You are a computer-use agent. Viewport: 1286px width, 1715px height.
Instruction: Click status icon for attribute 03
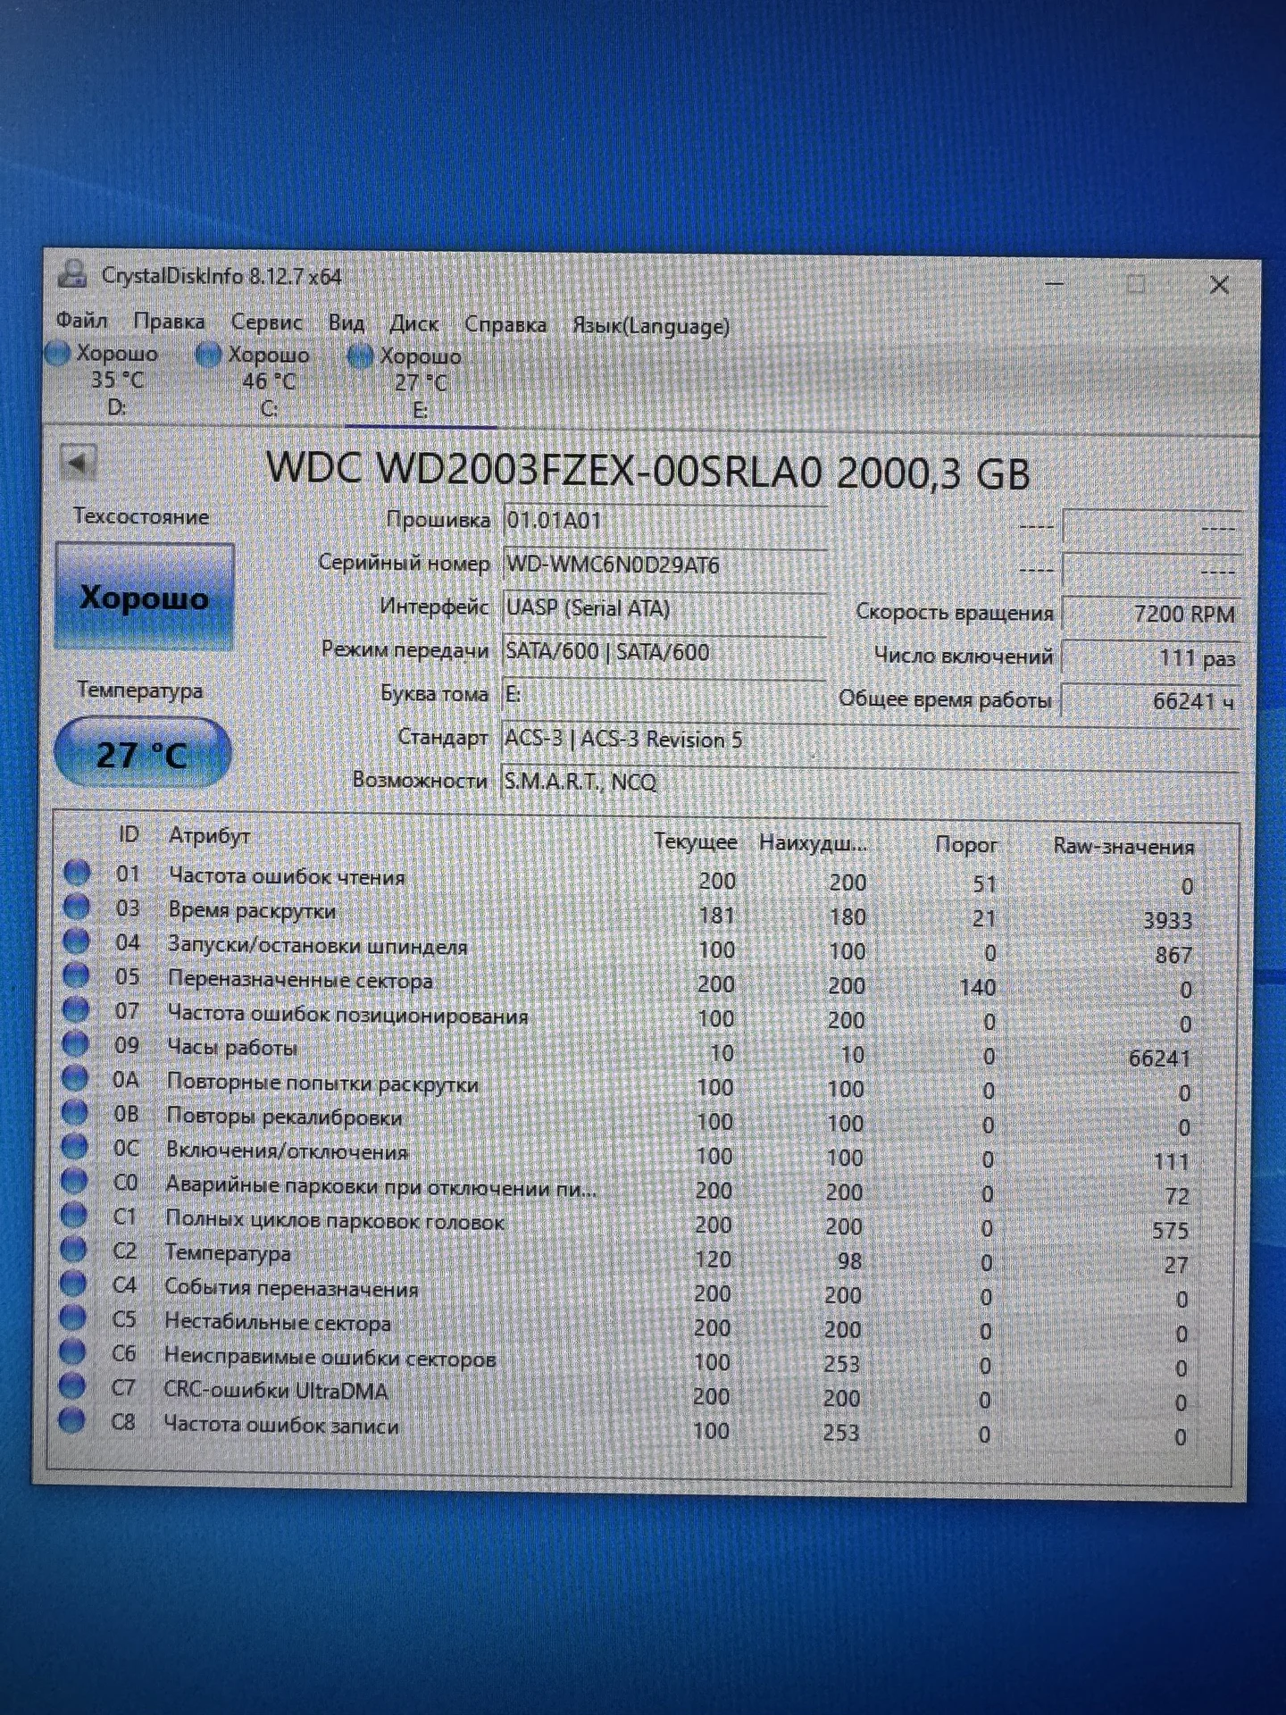pos(77,907)
